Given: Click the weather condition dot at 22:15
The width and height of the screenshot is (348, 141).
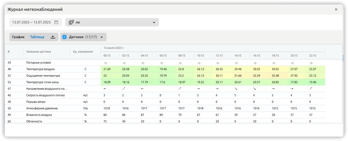Looking at the screenshot, I should [311, 63].
